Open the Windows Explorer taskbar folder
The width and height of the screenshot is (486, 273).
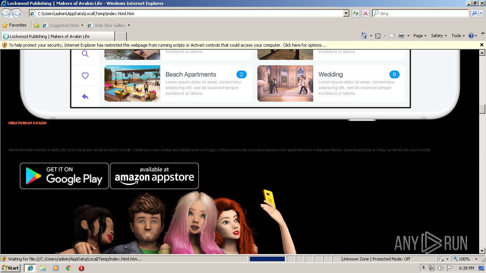[43, 268]
